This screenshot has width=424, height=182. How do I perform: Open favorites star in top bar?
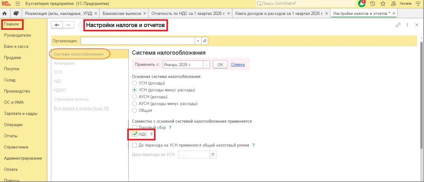383,4
